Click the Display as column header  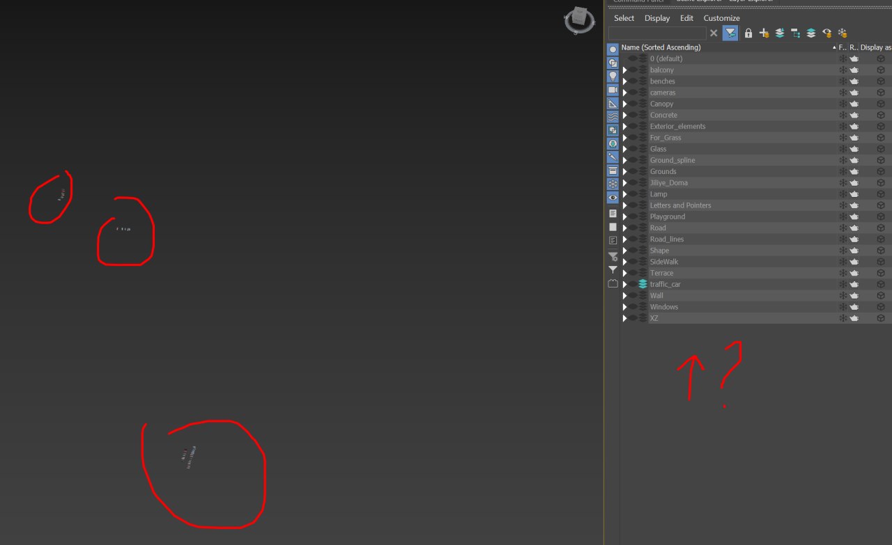click(x=875, y=47)
